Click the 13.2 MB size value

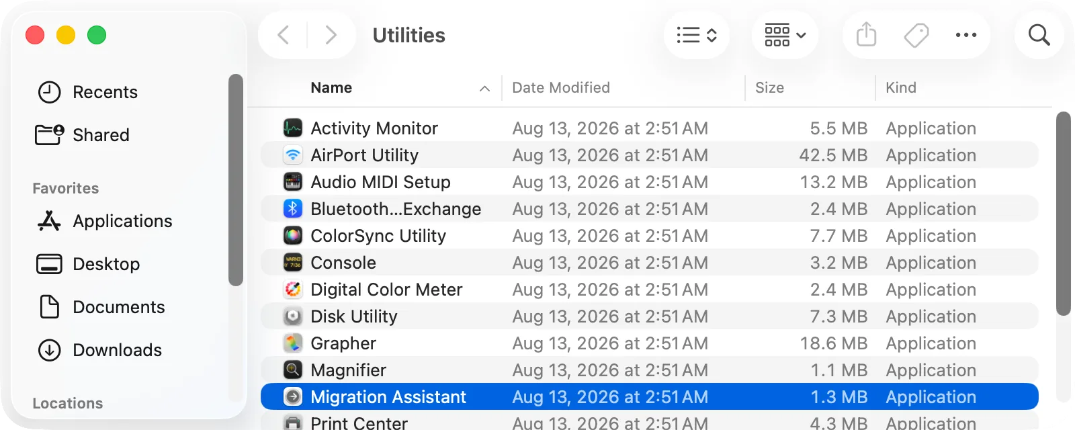[833, 182]
